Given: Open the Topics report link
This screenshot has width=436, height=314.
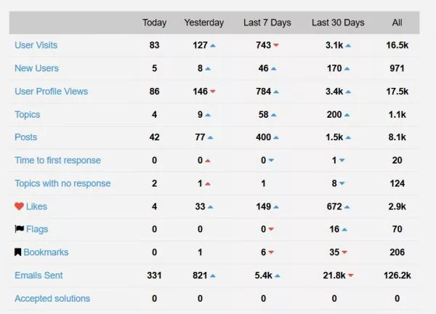Looking at the screenshot, I should coord(28,114).
